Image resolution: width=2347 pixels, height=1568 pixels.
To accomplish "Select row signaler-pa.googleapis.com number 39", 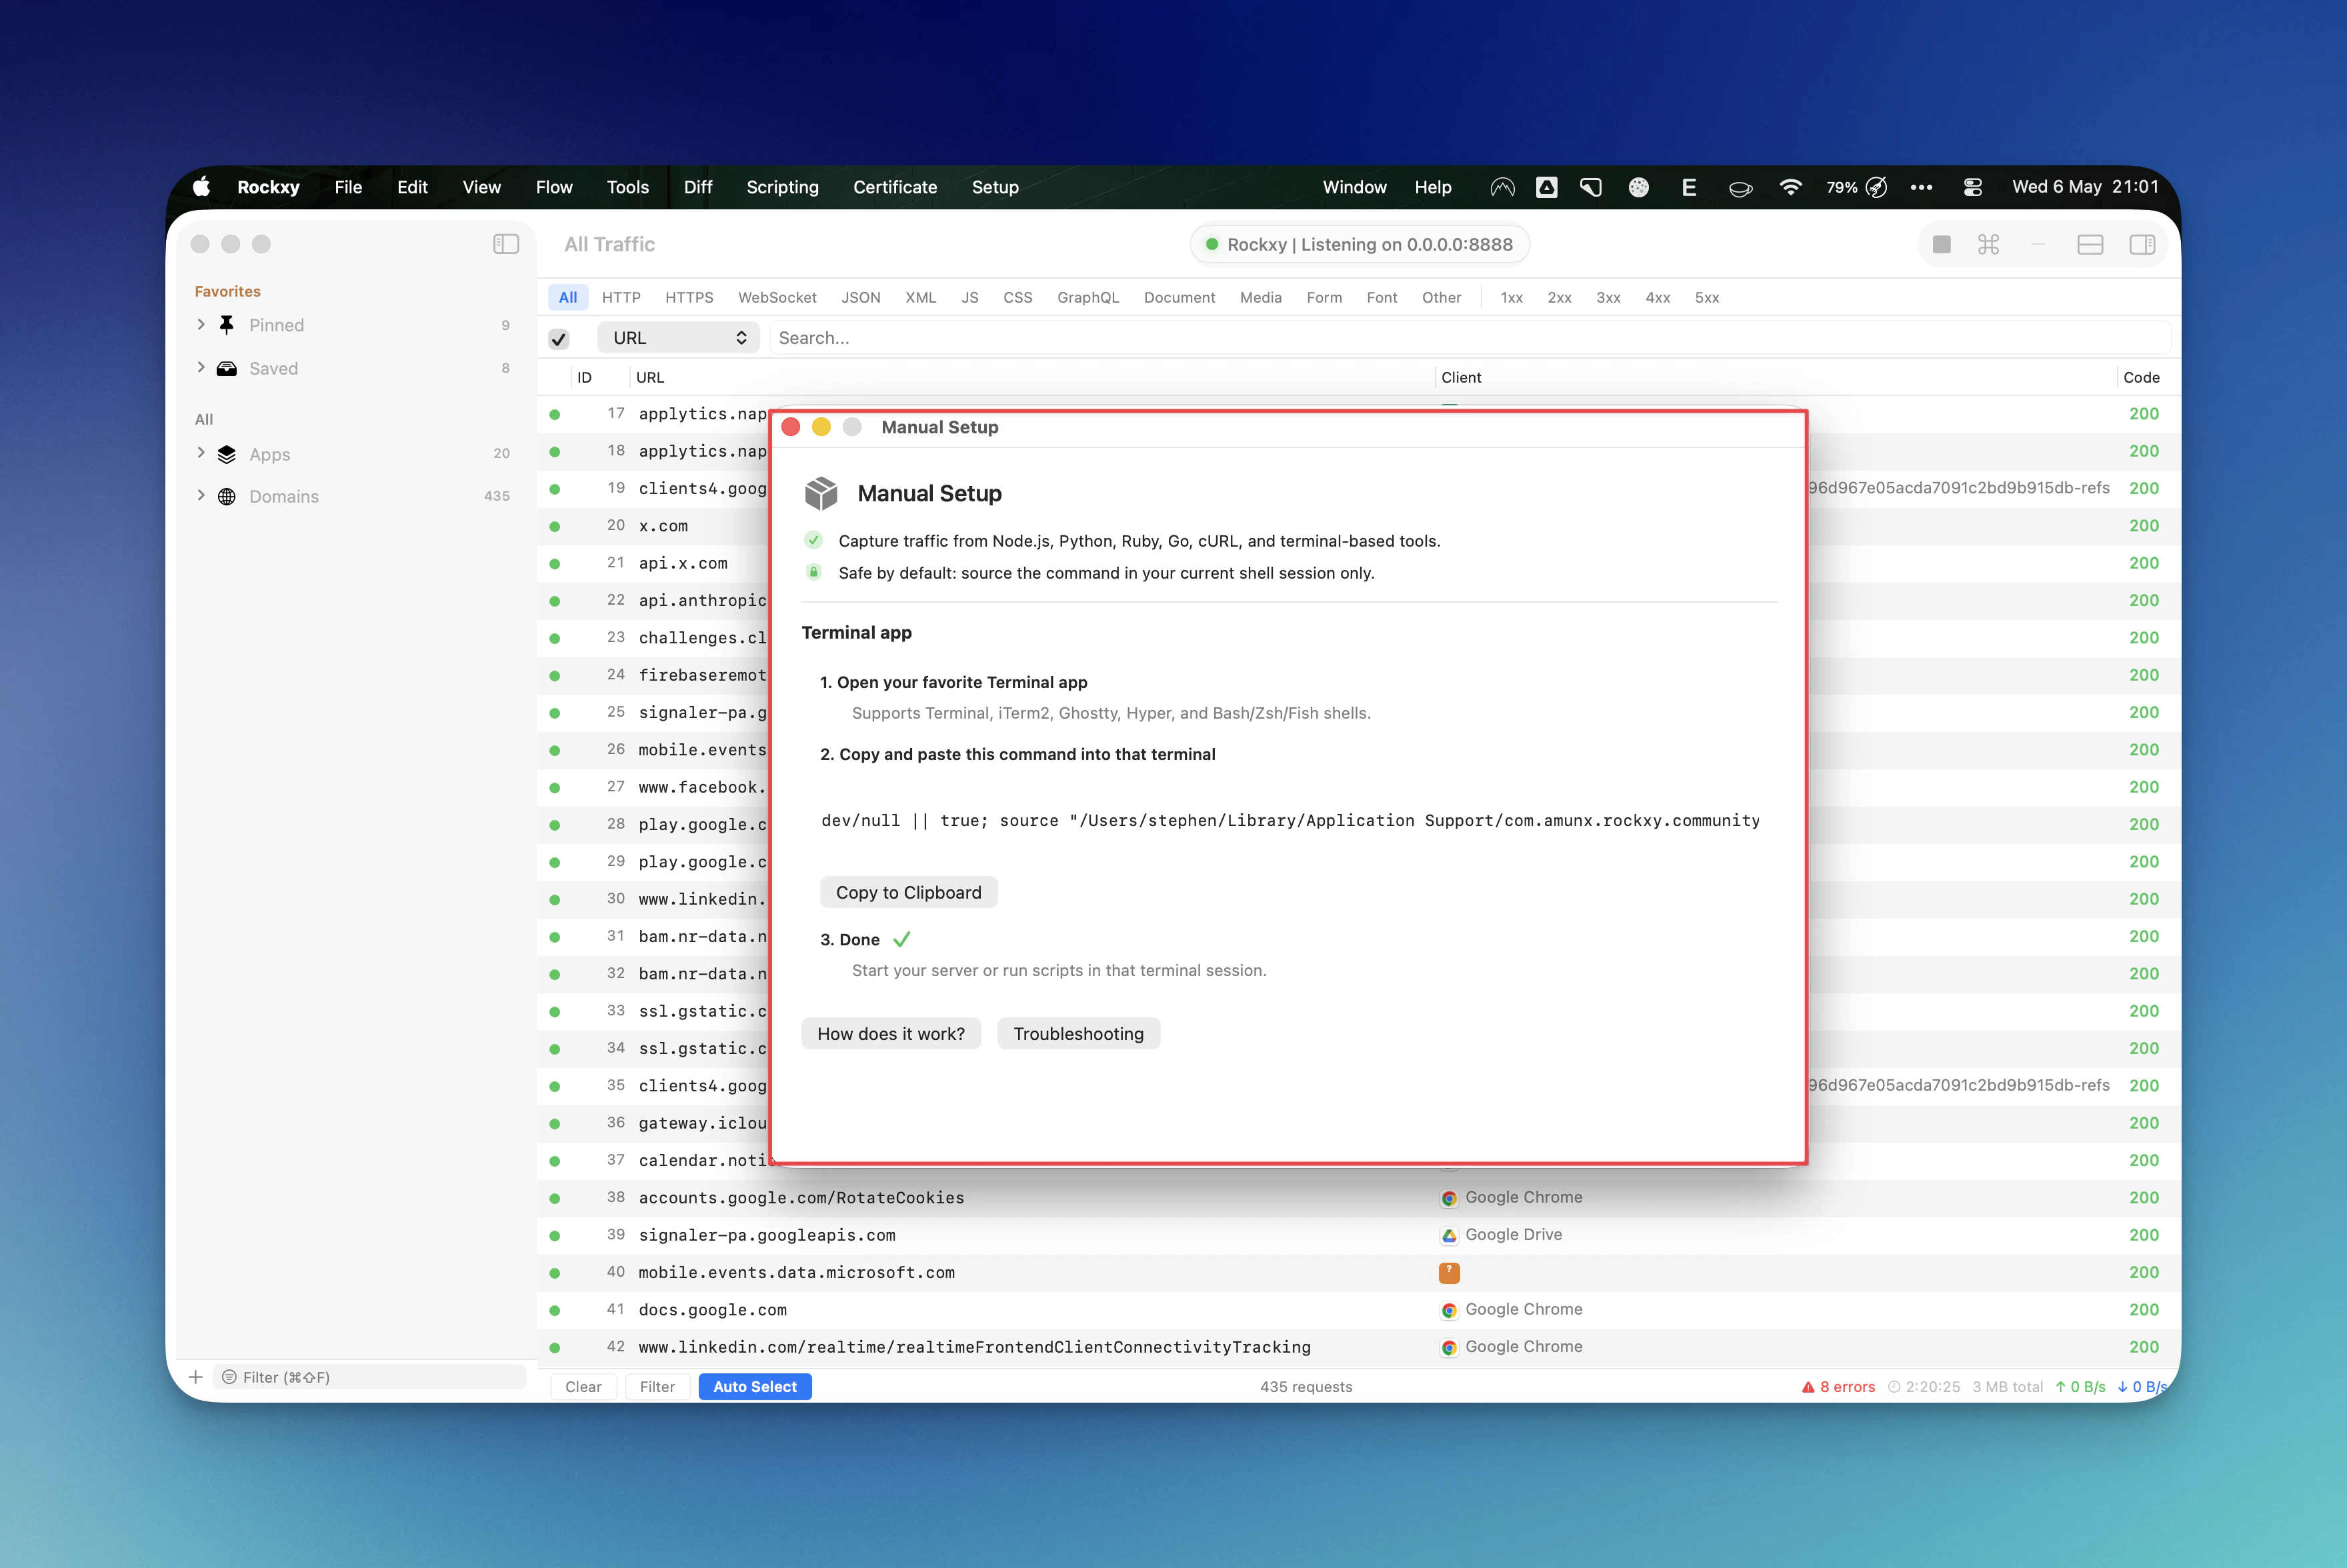I will tap(1358, 1235).
